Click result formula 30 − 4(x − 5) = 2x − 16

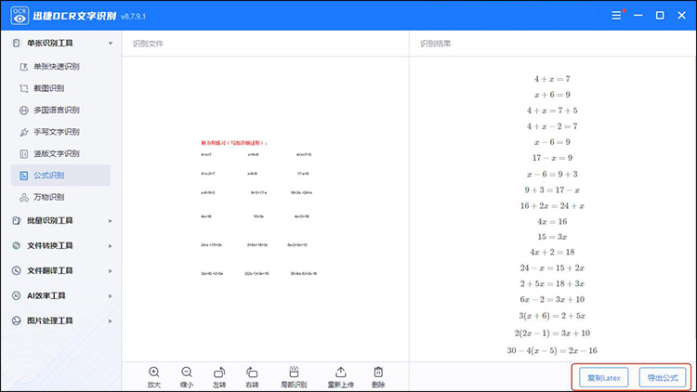552,351
